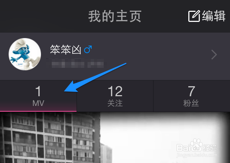The height and width of the screenshot is (163, 230).
Task: Tap the 编辑 text label
Action: [x=213, y=16]
